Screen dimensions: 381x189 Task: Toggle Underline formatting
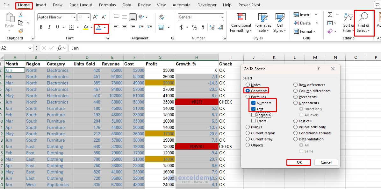pos(57,27)
